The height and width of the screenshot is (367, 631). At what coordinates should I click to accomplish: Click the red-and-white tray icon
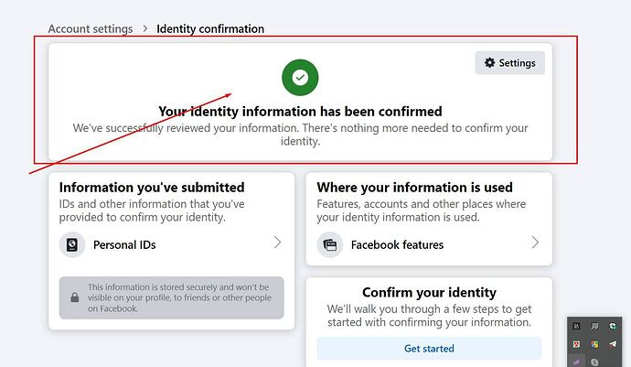576,343
